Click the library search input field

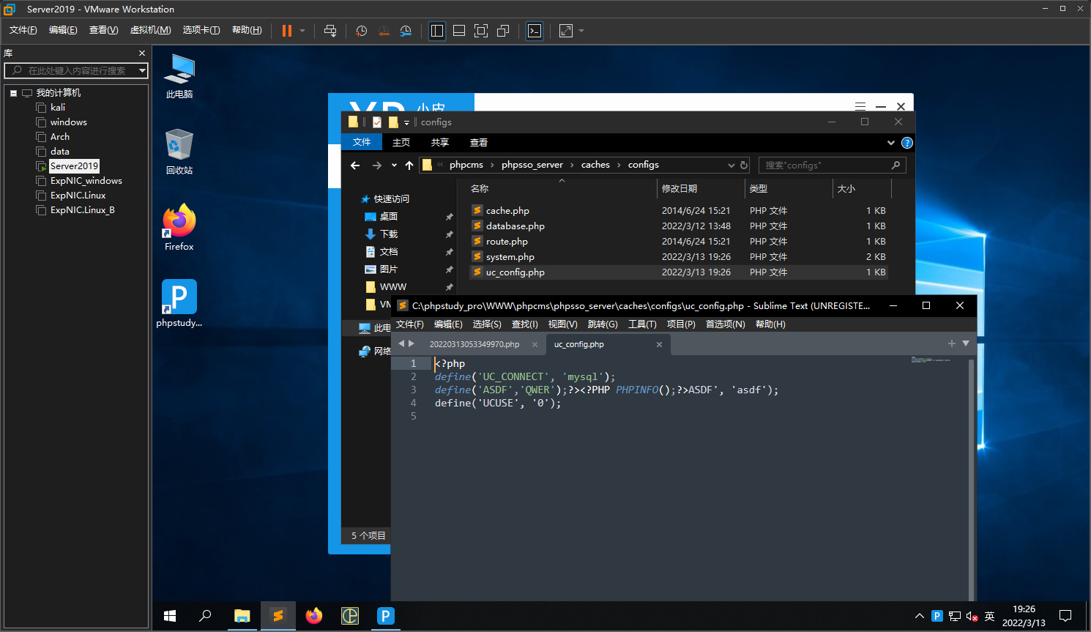[x=77, y=71]
